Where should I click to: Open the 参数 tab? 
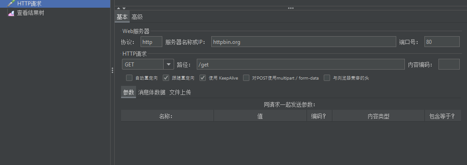point(128,92)
